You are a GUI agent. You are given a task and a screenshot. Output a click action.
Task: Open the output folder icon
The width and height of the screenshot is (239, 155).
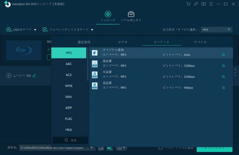[101, 148]
